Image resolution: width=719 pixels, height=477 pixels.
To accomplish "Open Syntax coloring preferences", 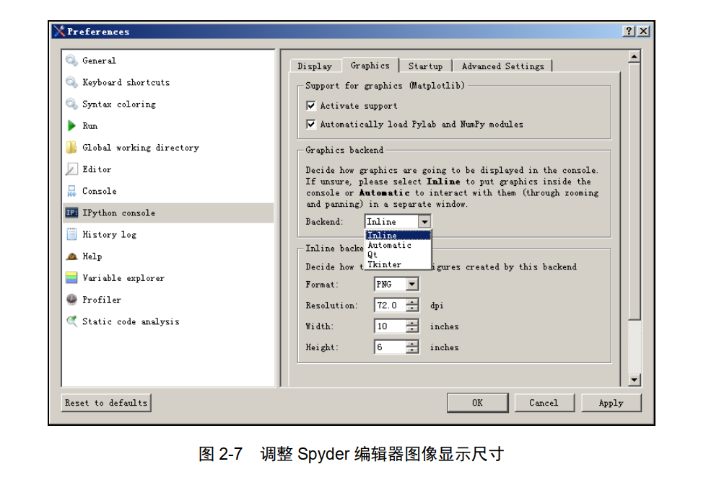I will [x=167, y=104].
